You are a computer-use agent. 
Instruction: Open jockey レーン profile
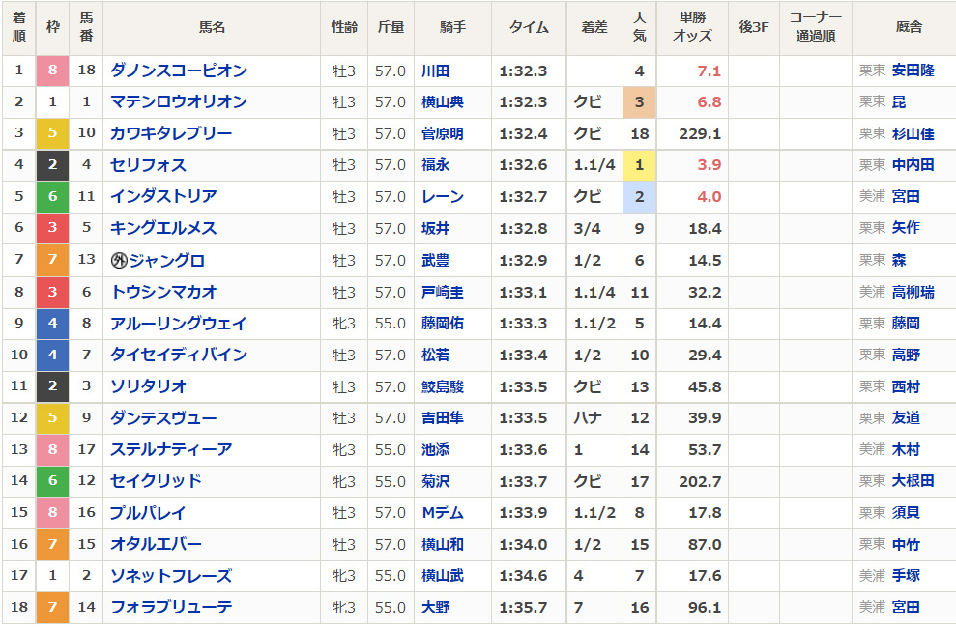click(x=443, y=196)
